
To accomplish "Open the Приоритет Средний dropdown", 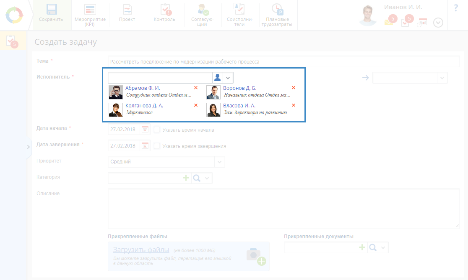I will (x=166, y=162).
